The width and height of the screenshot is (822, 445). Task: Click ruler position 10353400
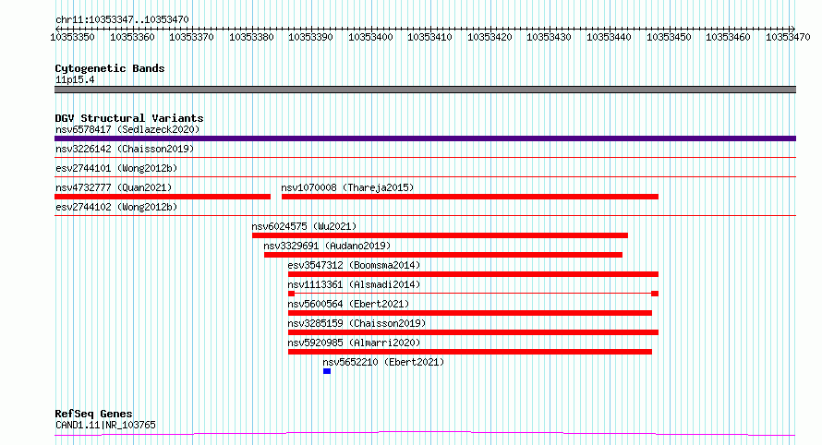pos(370,37)
